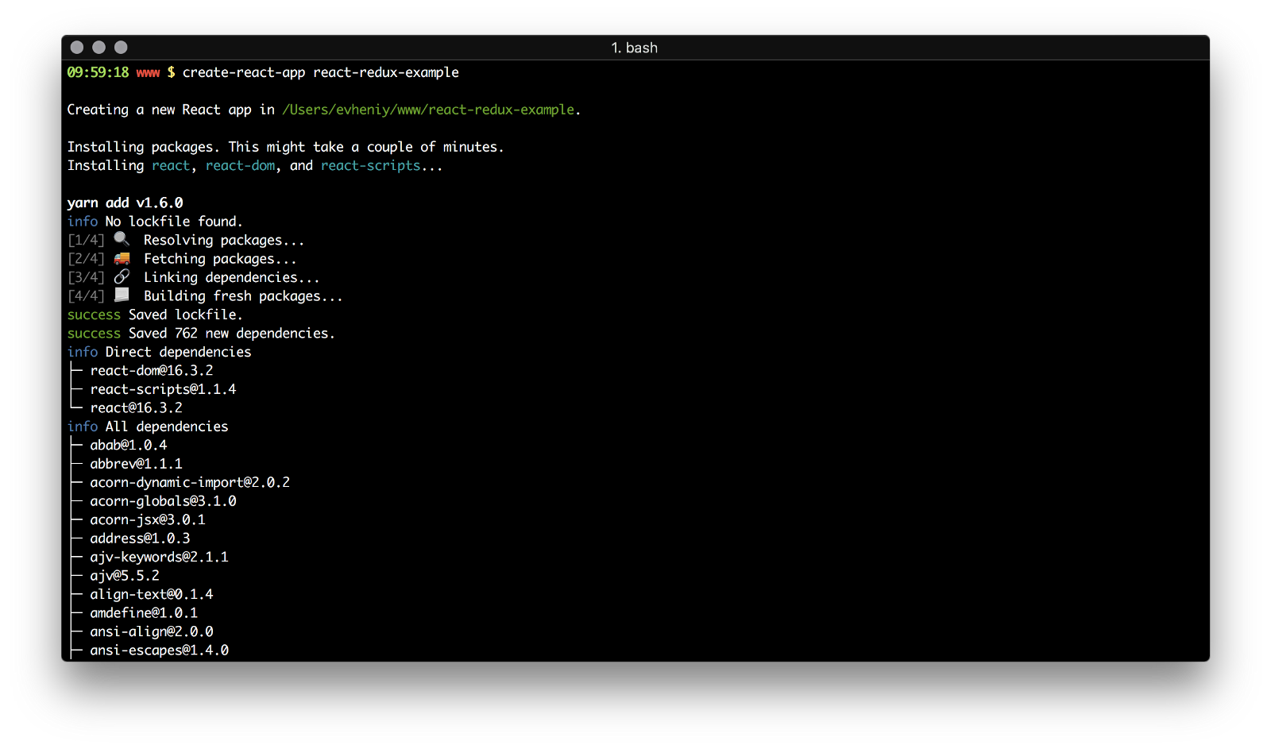Click the create-react-app command text
1271x749 pixels.
243,72
